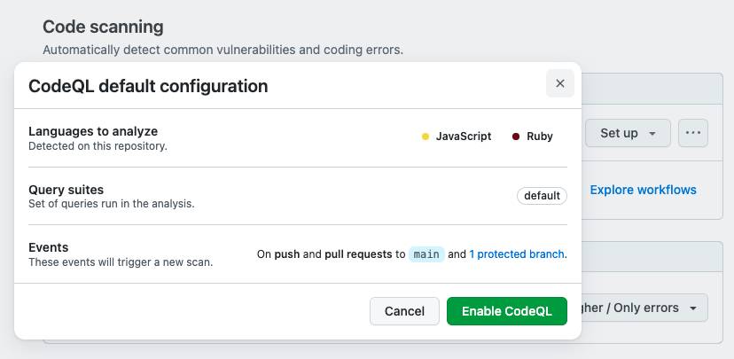Expand the Set up dropdown
The width and height of the screenshot is (734, 359).
(628, 133)
